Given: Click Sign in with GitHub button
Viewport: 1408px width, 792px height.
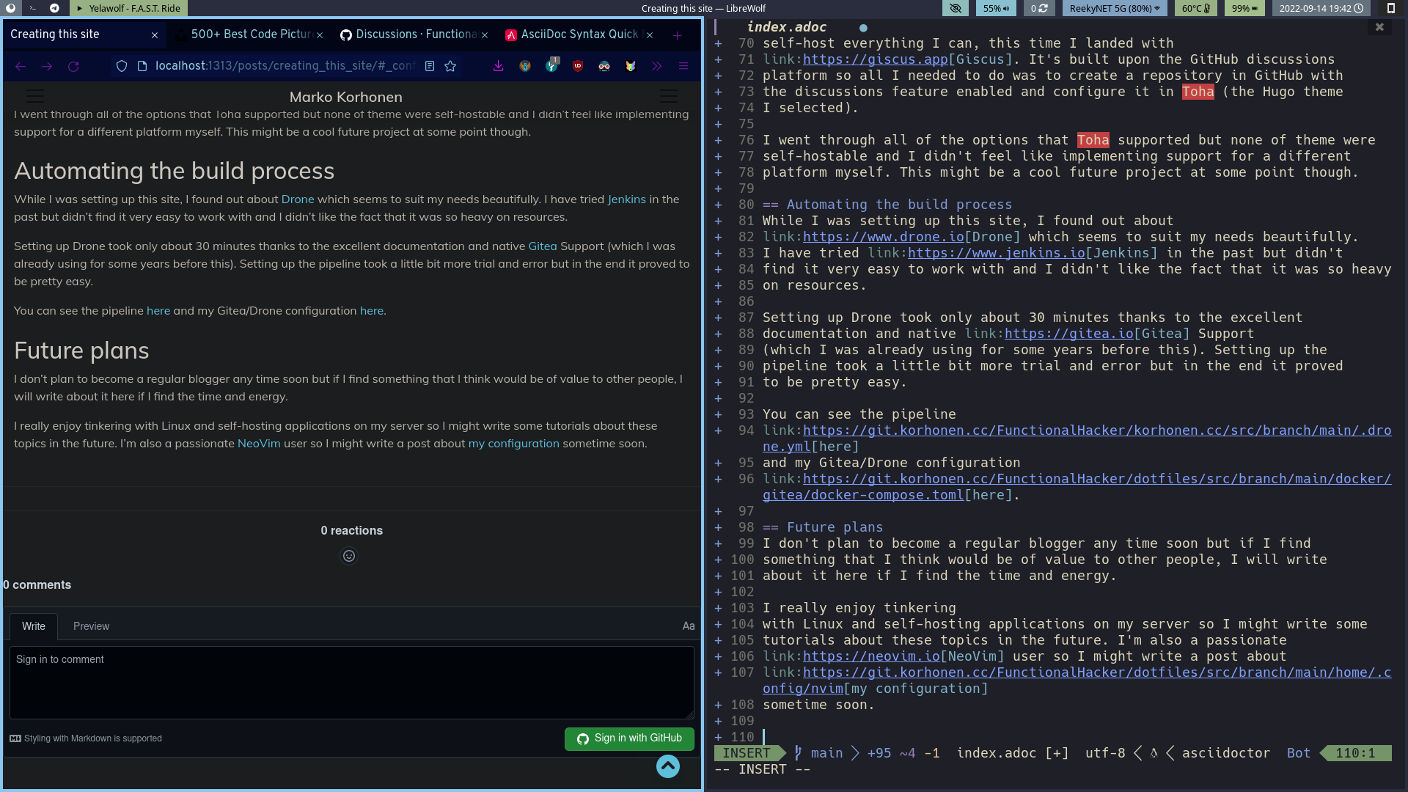Looking at the screenshot, I should tap(628, 738).
